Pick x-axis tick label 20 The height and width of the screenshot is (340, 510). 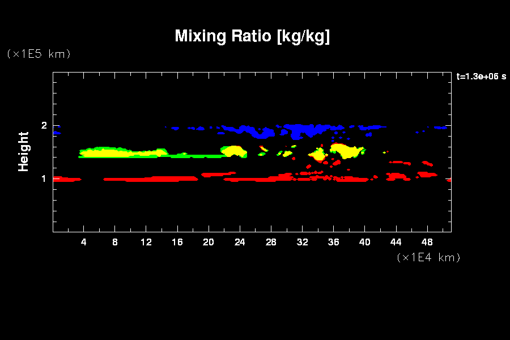click(209, 242)
